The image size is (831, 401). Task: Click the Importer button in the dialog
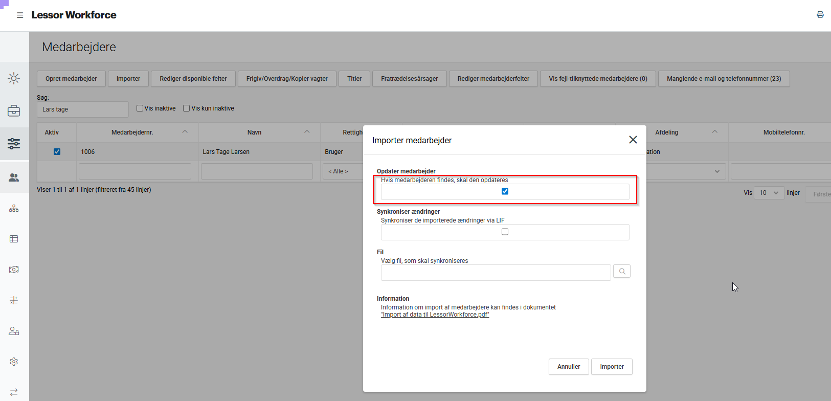coord(612,367)
